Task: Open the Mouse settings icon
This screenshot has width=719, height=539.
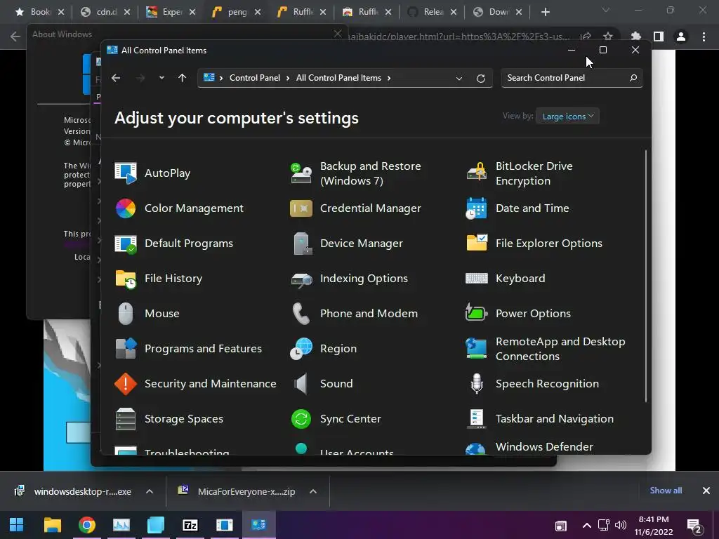Action: pos(125,314)
